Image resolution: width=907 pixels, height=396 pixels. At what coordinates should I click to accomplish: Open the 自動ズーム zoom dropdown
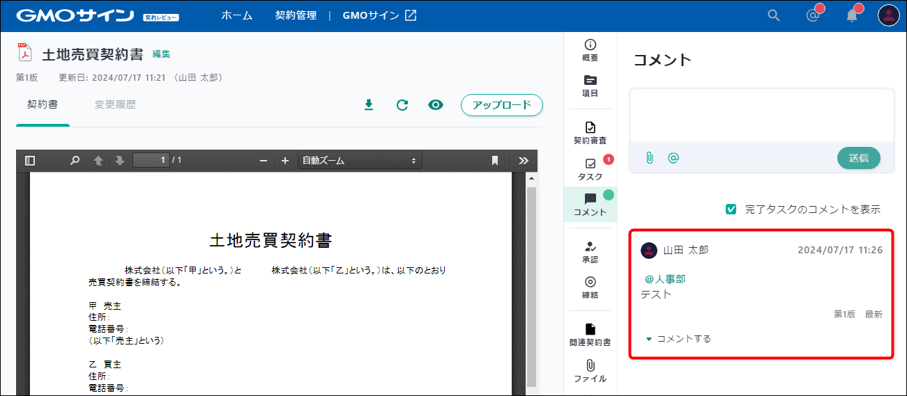click(x=359, y=161)
